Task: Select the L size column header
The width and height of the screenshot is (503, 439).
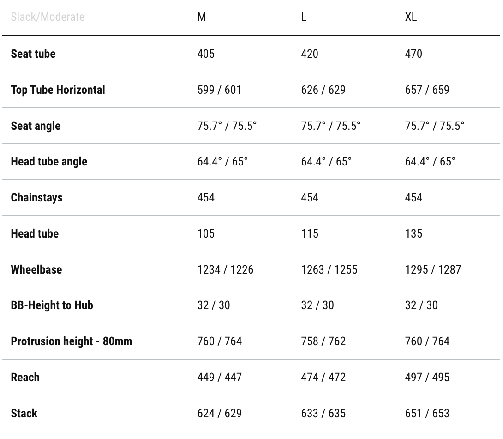Action: (x=304, y=17)
